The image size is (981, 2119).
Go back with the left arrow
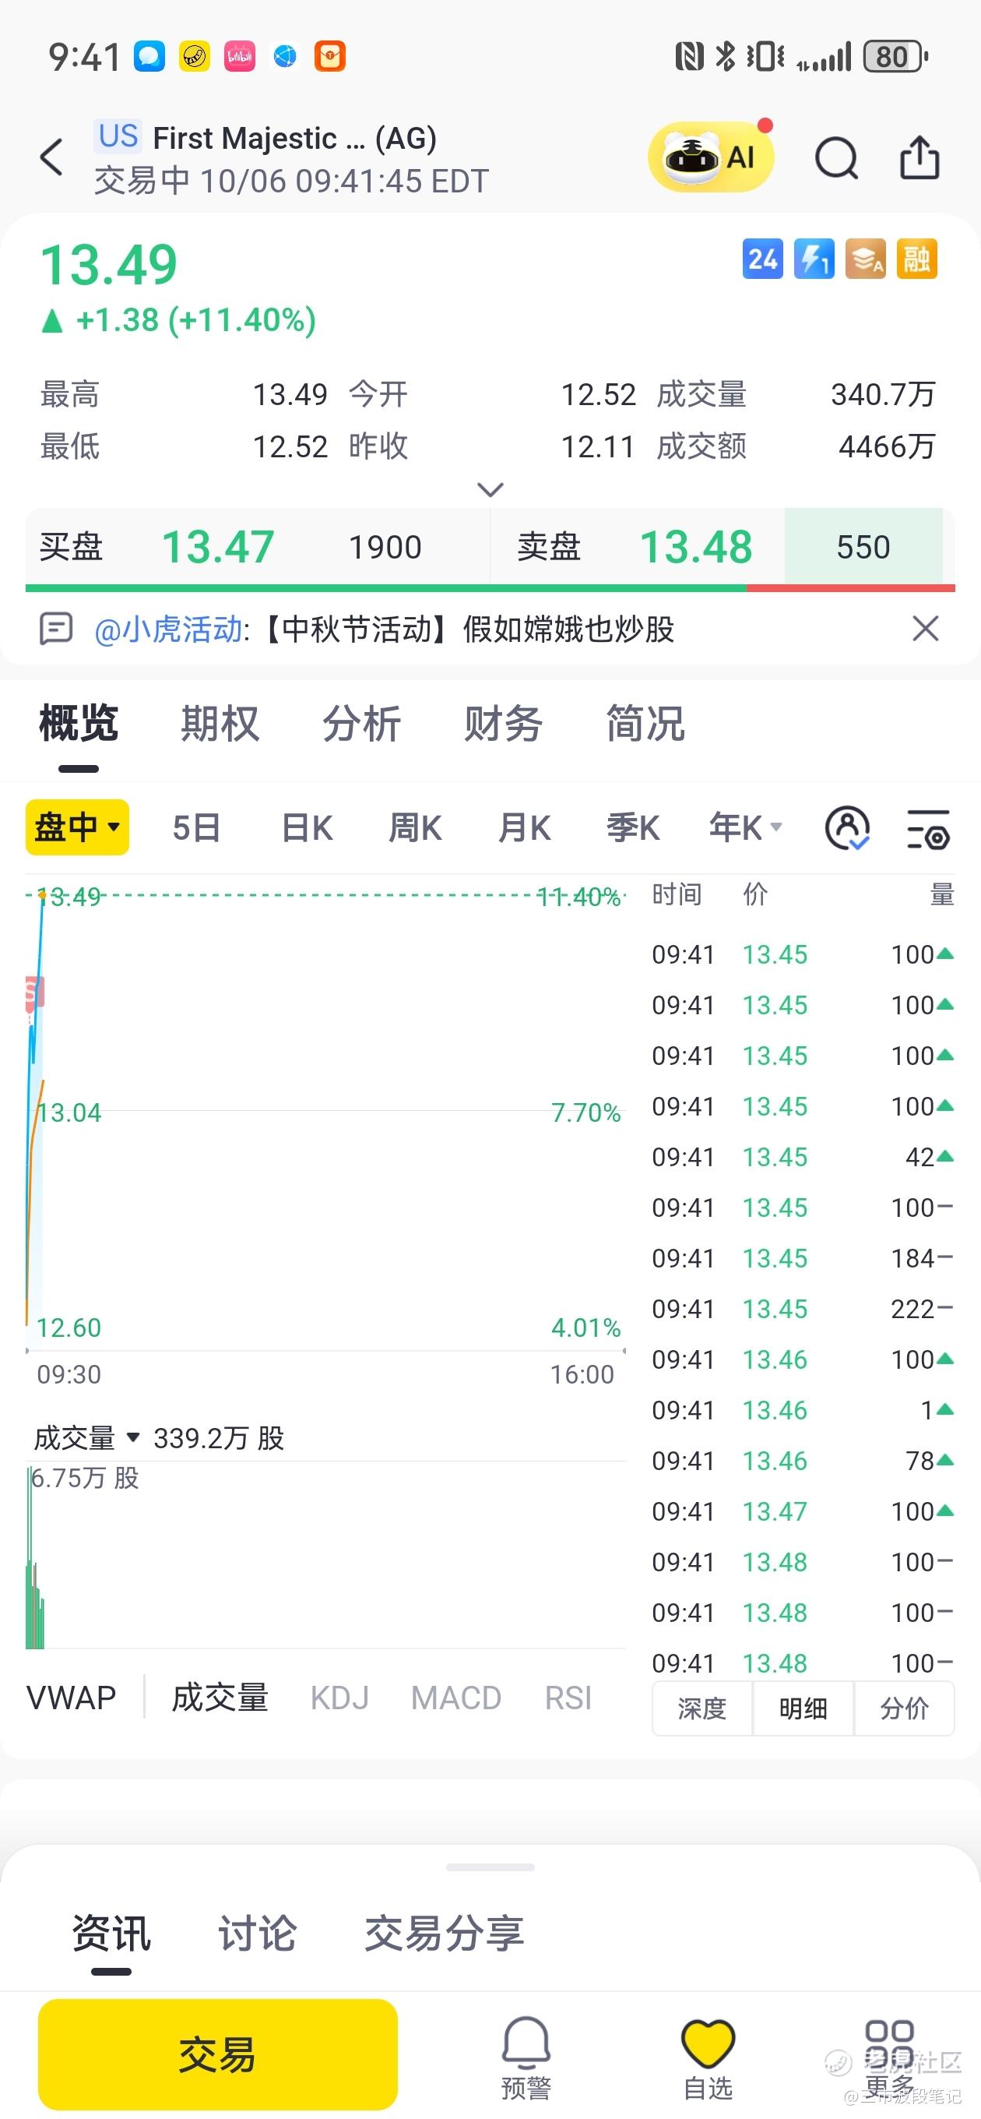point(52,157)
